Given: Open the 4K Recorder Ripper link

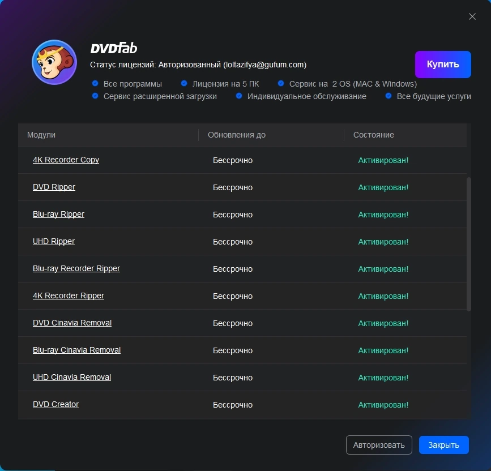Looking at the screenshot, I should point(69,296).
